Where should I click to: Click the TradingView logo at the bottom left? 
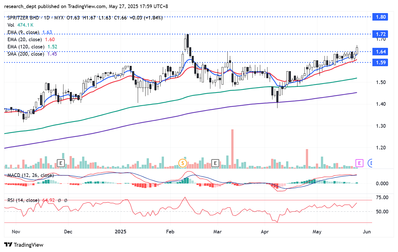click(x=24, y=245)
